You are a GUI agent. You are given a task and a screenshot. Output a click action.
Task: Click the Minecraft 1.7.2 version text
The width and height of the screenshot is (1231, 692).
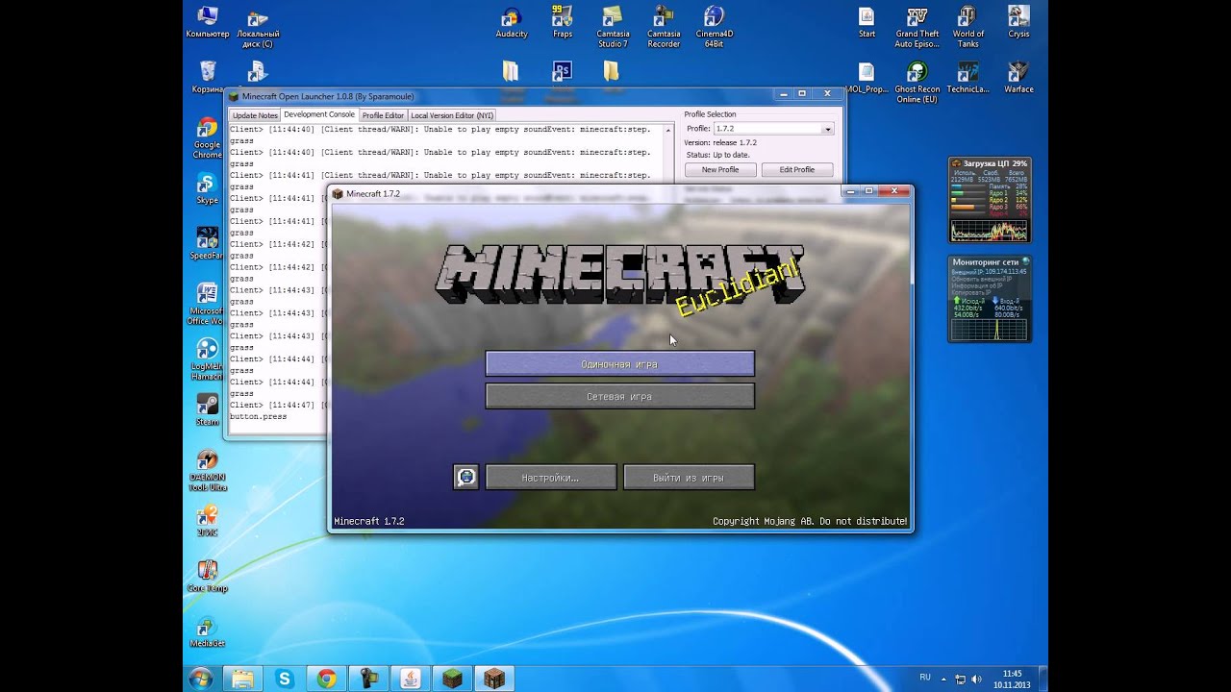[x=369, y=521]
